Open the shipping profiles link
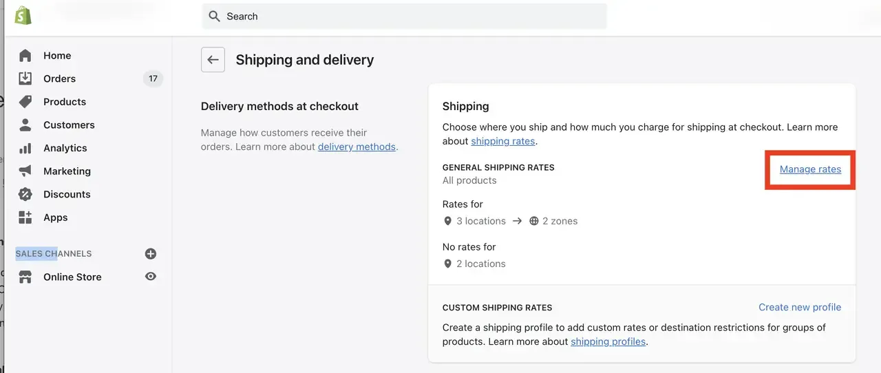The height and width of the screenshot is (373, 881). pos(608,341)
